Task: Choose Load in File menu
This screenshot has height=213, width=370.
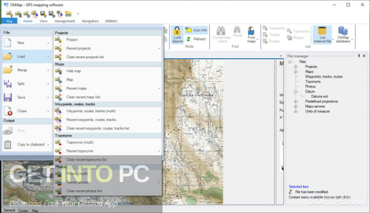Action: (27, 57)
